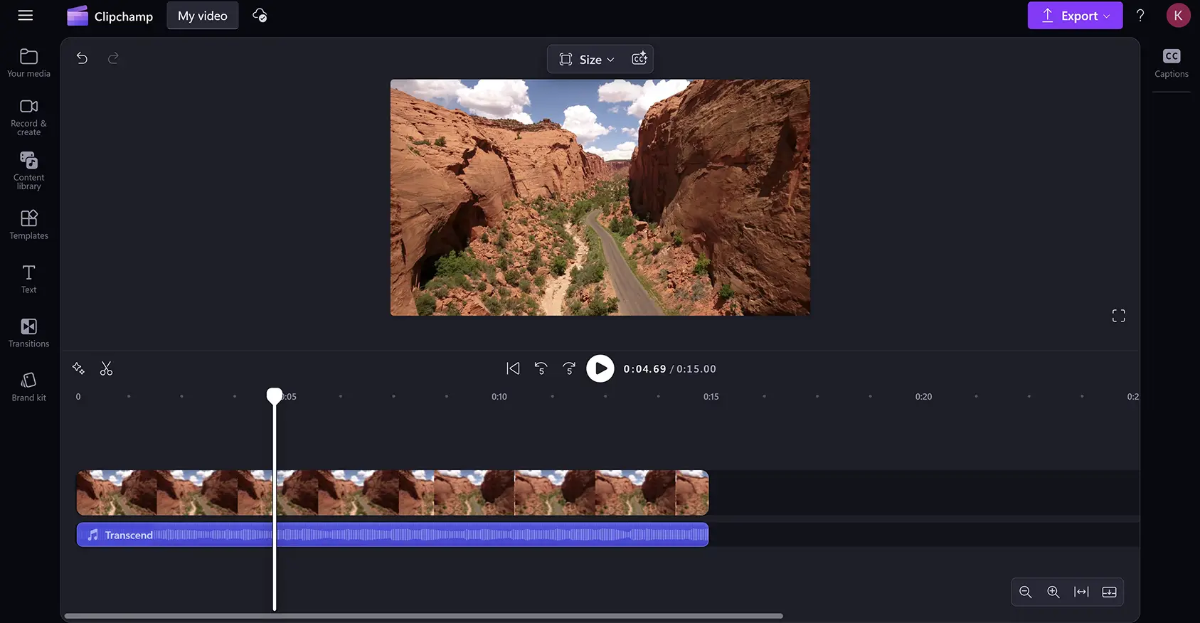
Task: Click the 0:10 timeline ruler mark
Action: point(499,397)
